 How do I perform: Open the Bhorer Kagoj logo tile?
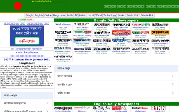[x=102, y=40]
